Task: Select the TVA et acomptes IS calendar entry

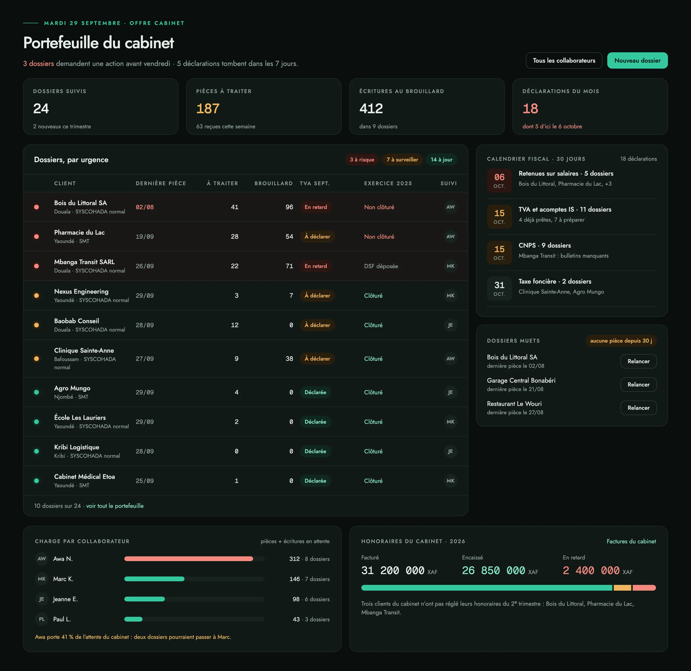Action: coord(571,216)
